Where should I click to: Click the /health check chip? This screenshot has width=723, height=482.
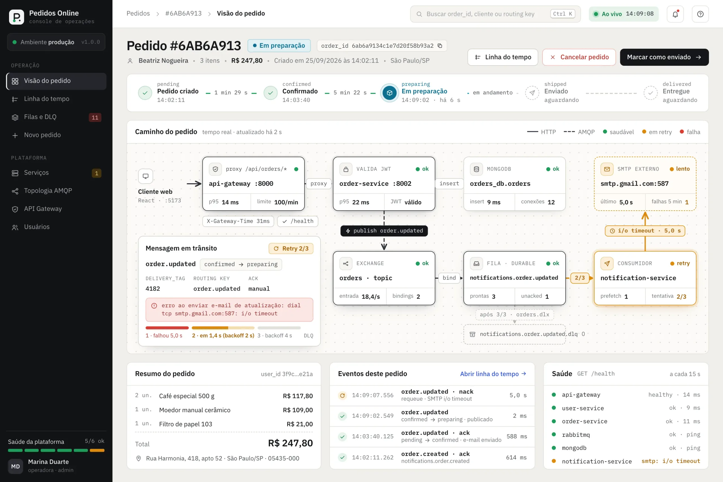[x=298, y=221]
